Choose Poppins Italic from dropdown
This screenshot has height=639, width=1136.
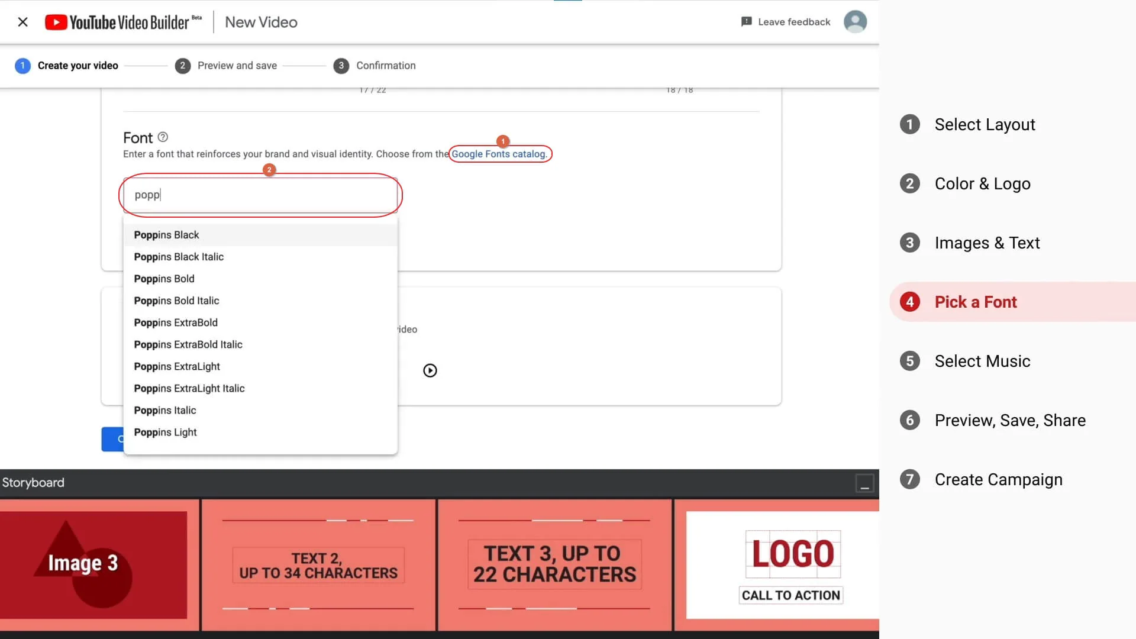tap(164, 411)
